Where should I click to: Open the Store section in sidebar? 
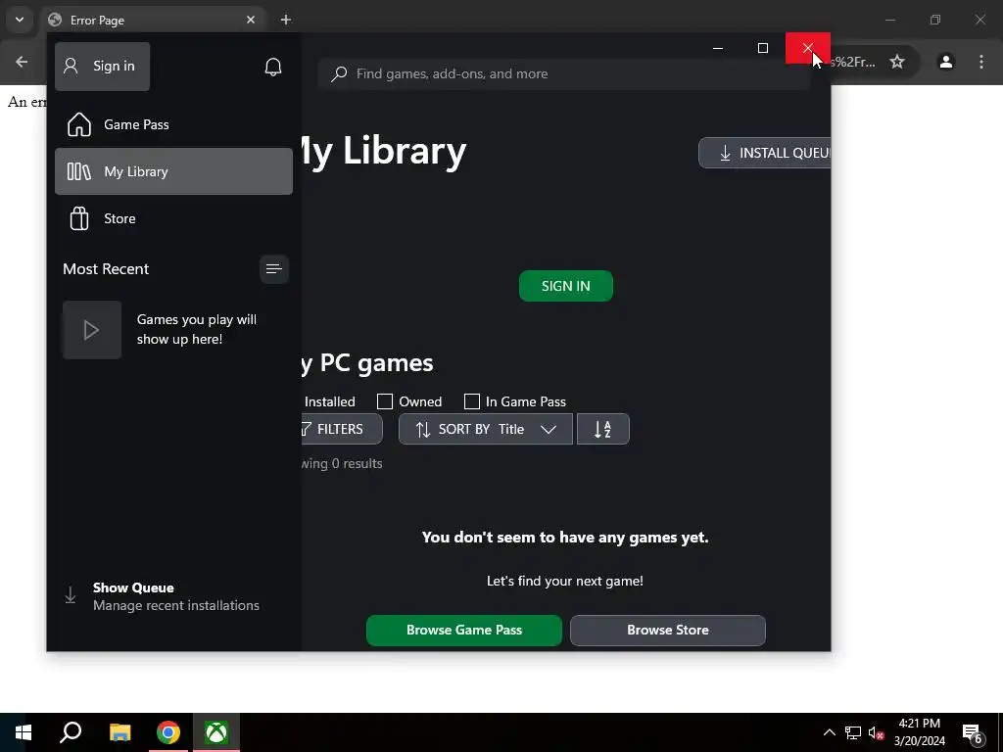[x=173, y=218]
